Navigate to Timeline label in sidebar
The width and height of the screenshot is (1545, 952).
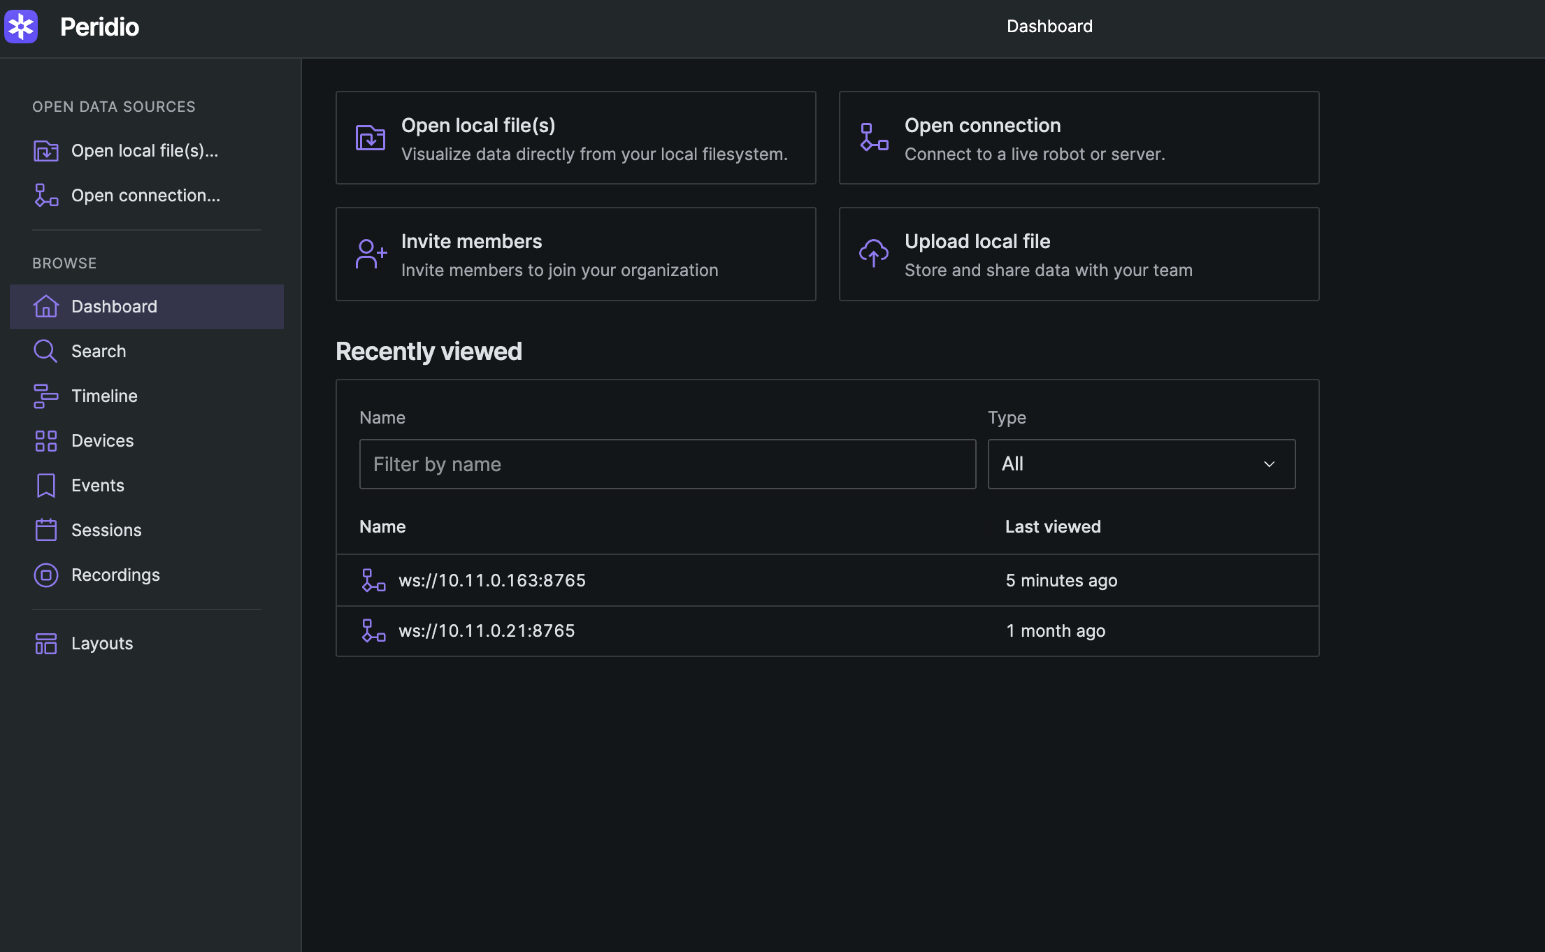click(104, 396)
